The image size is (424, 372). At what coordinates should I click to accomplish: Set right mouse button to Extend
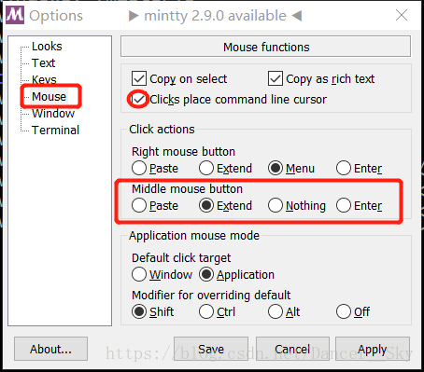[206, 168]
